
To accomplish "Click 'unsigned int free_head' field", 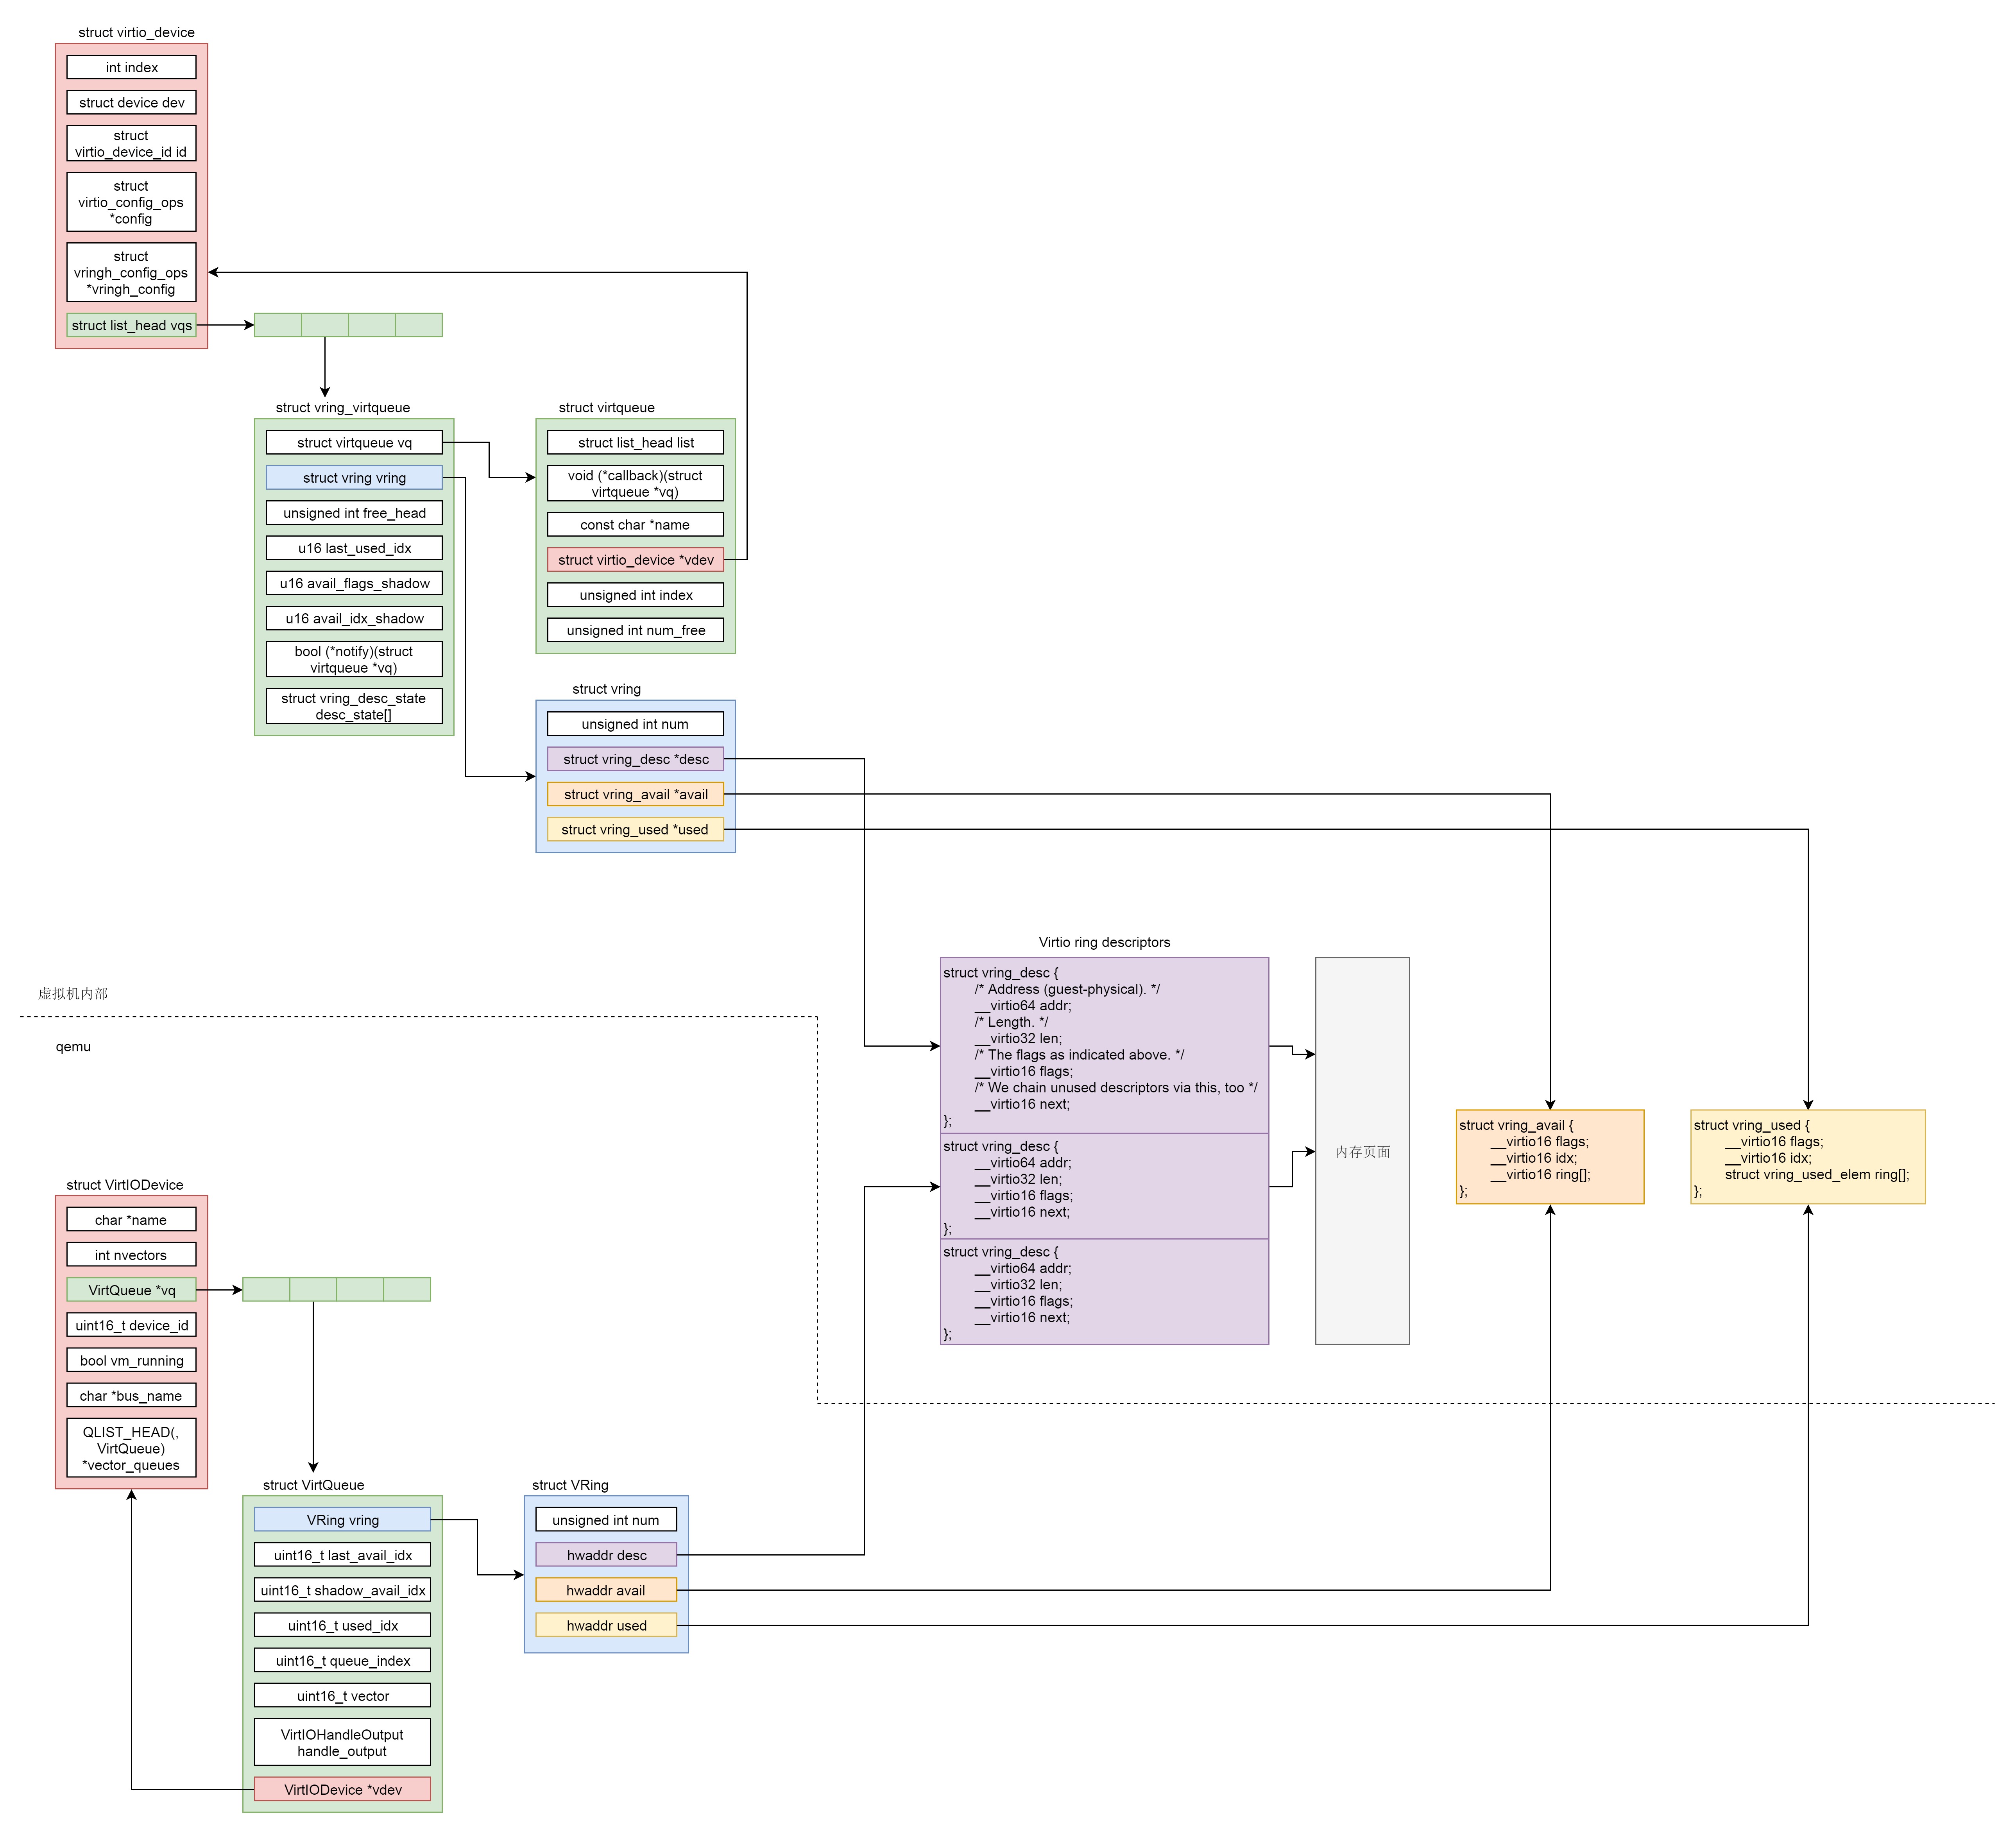I will (354, 513).
